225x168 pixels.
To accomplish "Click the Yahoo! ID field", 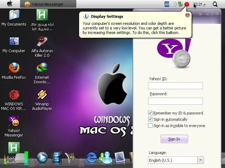I will click(x=175, y=86).
